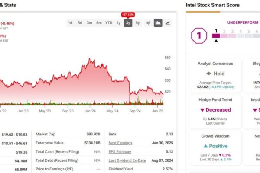Select the 5d time range
This screenshot has height=173, width=260.
click(80, 23)
